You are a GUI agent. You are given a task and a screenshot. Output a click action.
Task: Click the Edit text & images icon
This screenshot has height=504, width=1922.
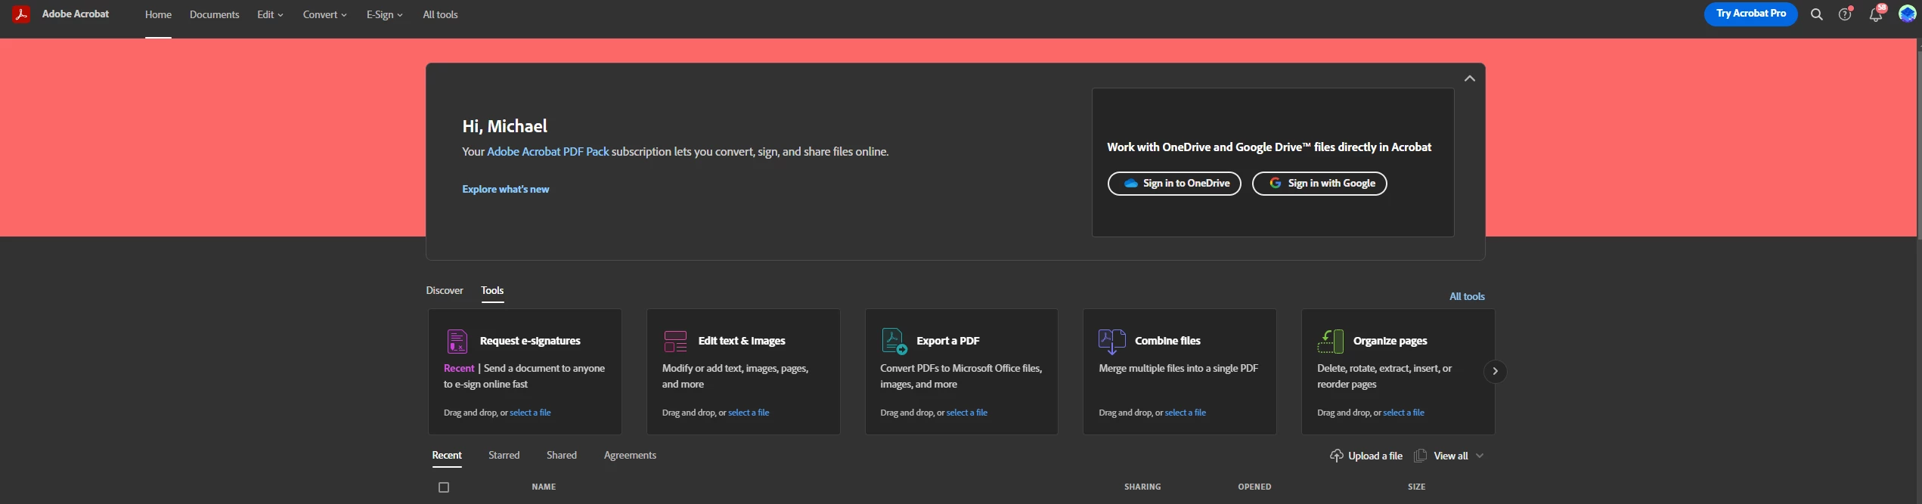coord(675,342)
